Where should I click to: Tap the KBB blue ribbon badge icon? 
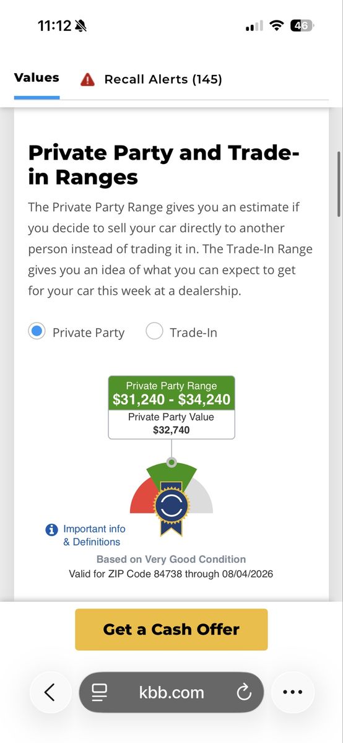coord(171,506)
